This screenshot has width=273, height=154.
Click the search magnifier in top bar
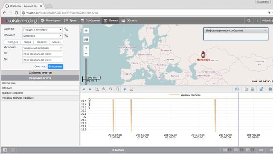(249, 21)
